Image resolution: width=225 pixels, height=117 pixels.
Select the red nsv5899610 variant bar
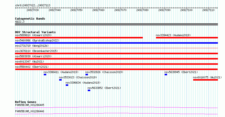79,38
